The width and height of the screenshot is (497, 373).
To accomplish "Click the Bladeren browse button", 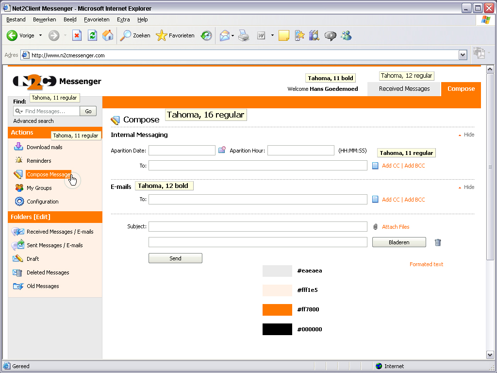I will 399,242.
